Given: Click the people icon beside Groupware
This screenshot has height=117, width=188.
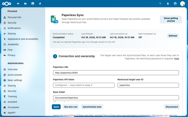Looking at the screenshot, I should pyautogui.click(x=5, y=107).
